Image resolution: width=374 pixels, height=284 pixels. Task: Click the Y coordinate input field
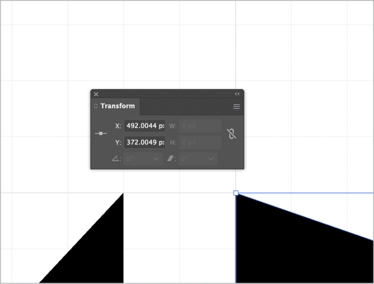[144, 143]
